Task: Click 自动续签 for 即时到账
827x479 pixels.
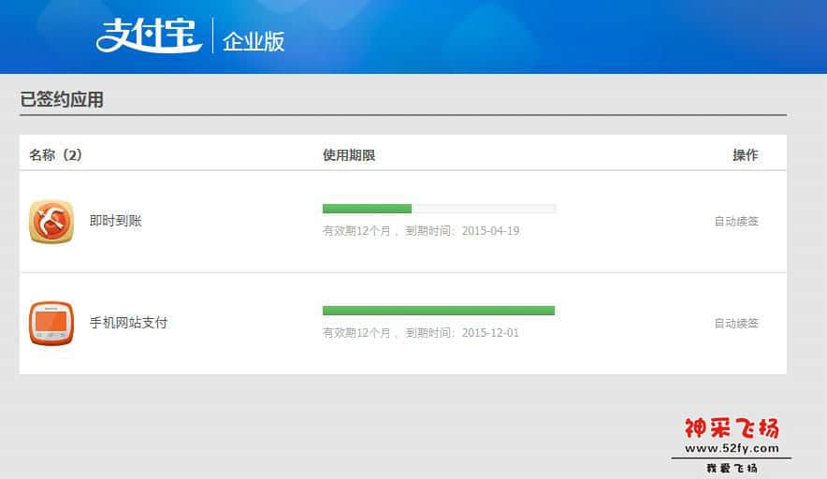Action: coord(736,222)
